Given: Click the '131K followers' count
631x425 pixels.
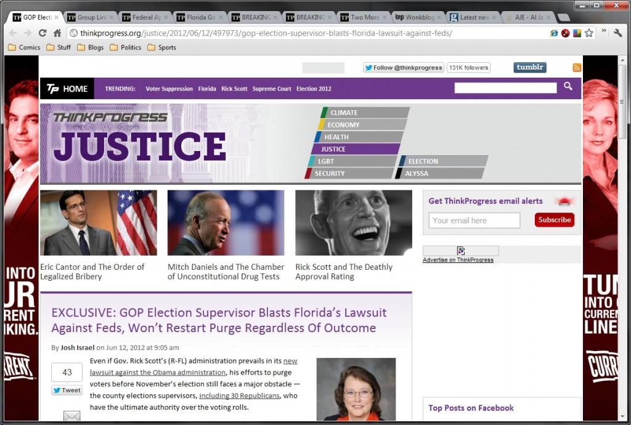Looking at the screenshot, I should coord(469,68).
